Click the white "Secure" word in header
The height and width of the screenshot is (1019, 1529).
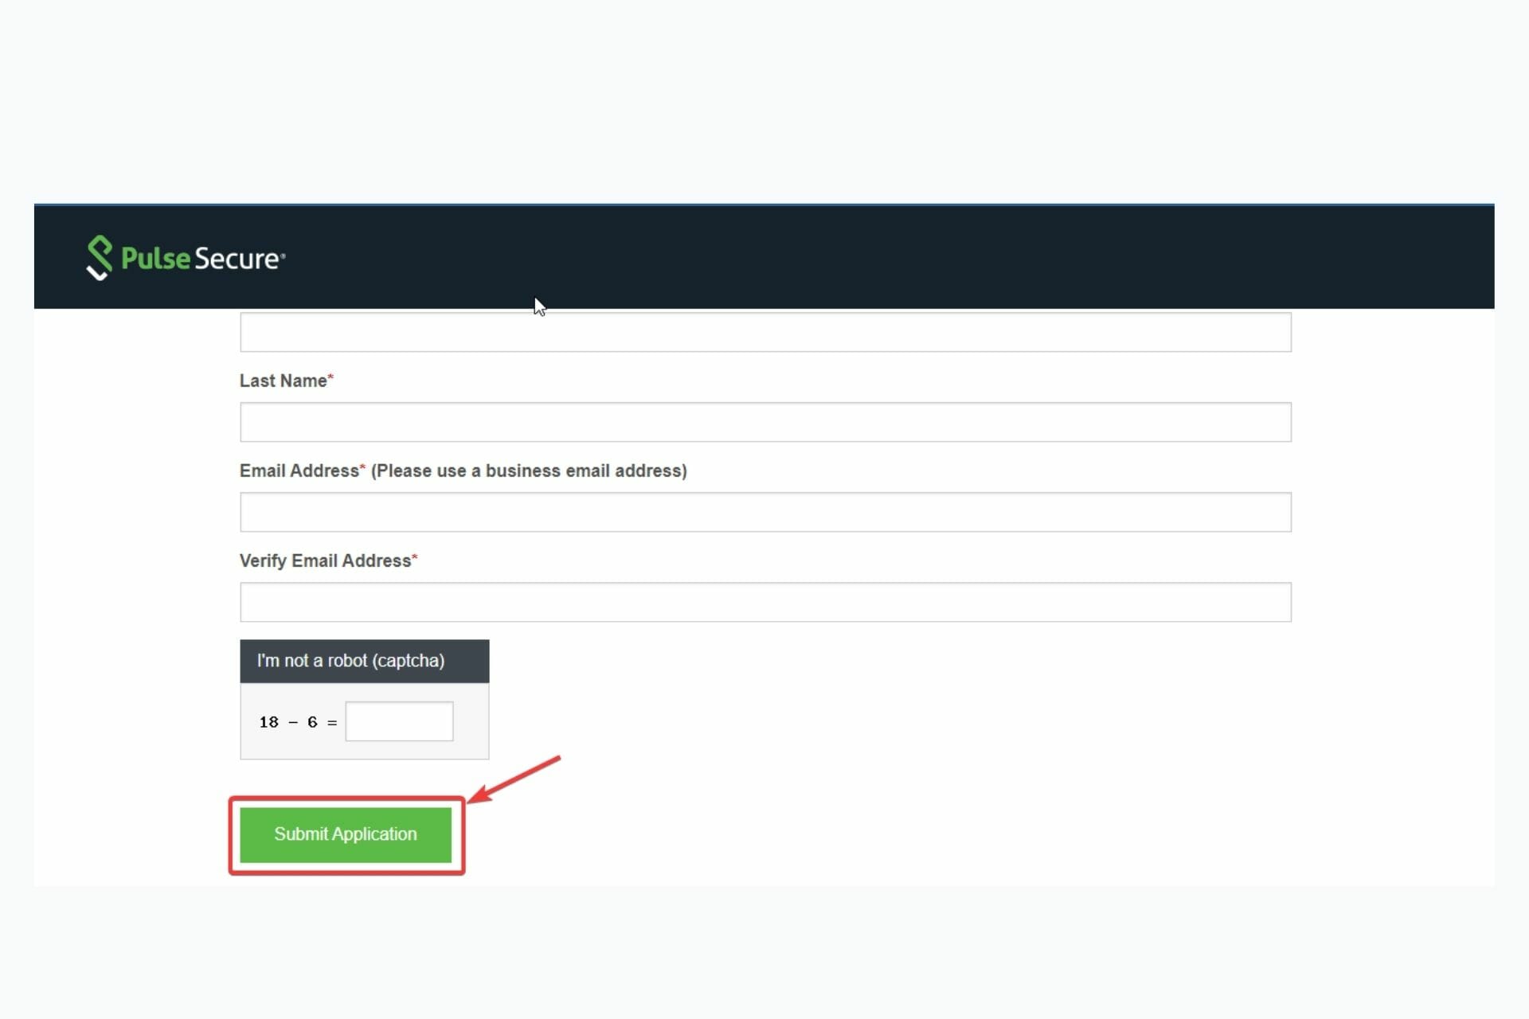pyautogui.click(x=237, y=259)
